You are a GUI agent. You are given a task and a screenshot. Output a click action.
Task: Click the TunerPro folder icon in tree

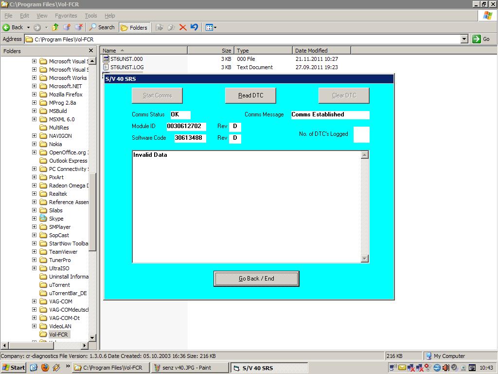tap(43, 260)
